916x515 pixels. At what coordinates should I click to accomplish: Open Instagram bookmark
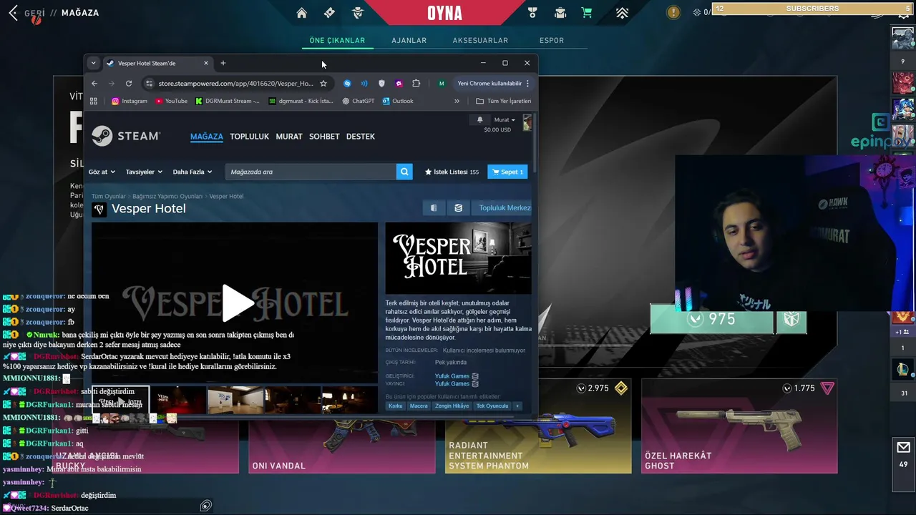pyautogui.click(x=130, y=101)
